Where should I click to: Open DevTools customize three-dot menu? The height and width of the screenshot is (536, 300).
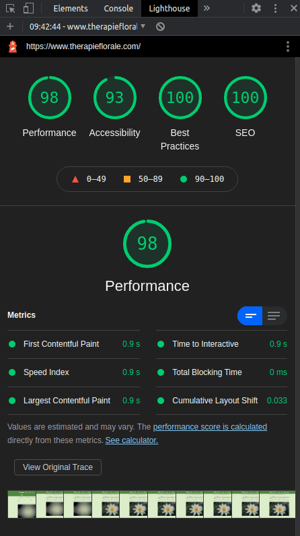point(275,8)
